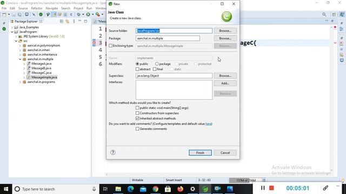Screen dimensions: 346x194
Task: Stop the screen recording
Action: (271, 188)
